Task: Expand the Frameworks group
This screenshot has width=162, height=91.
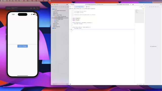Action: (x=53, y=27)
